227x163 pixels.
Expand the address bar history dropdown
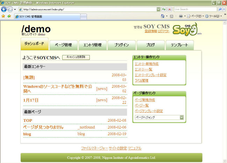tap(159, 9)
